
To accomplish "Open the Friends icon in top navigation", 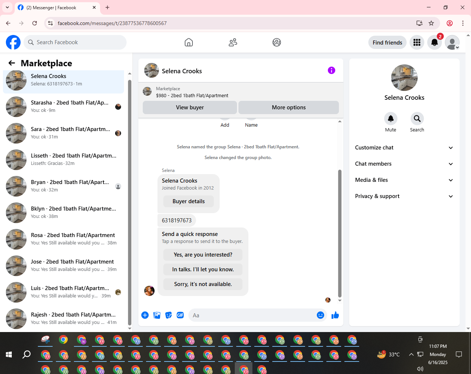I will [x=233, y=42].
